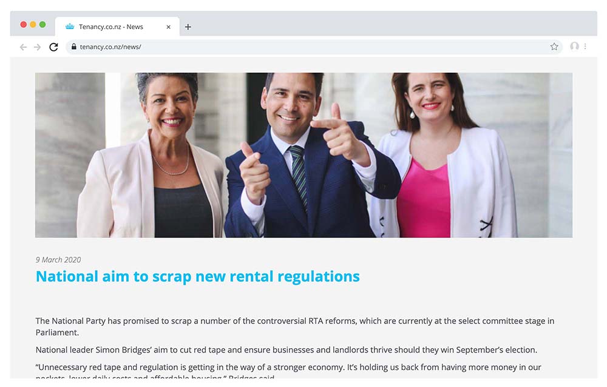Click the Simon Bridges red tape paragraph

pos(287,350)
